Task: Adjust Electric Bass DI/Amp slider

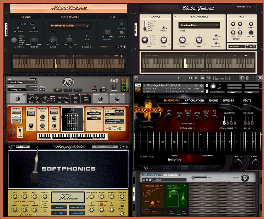Action: pos(200,177)
